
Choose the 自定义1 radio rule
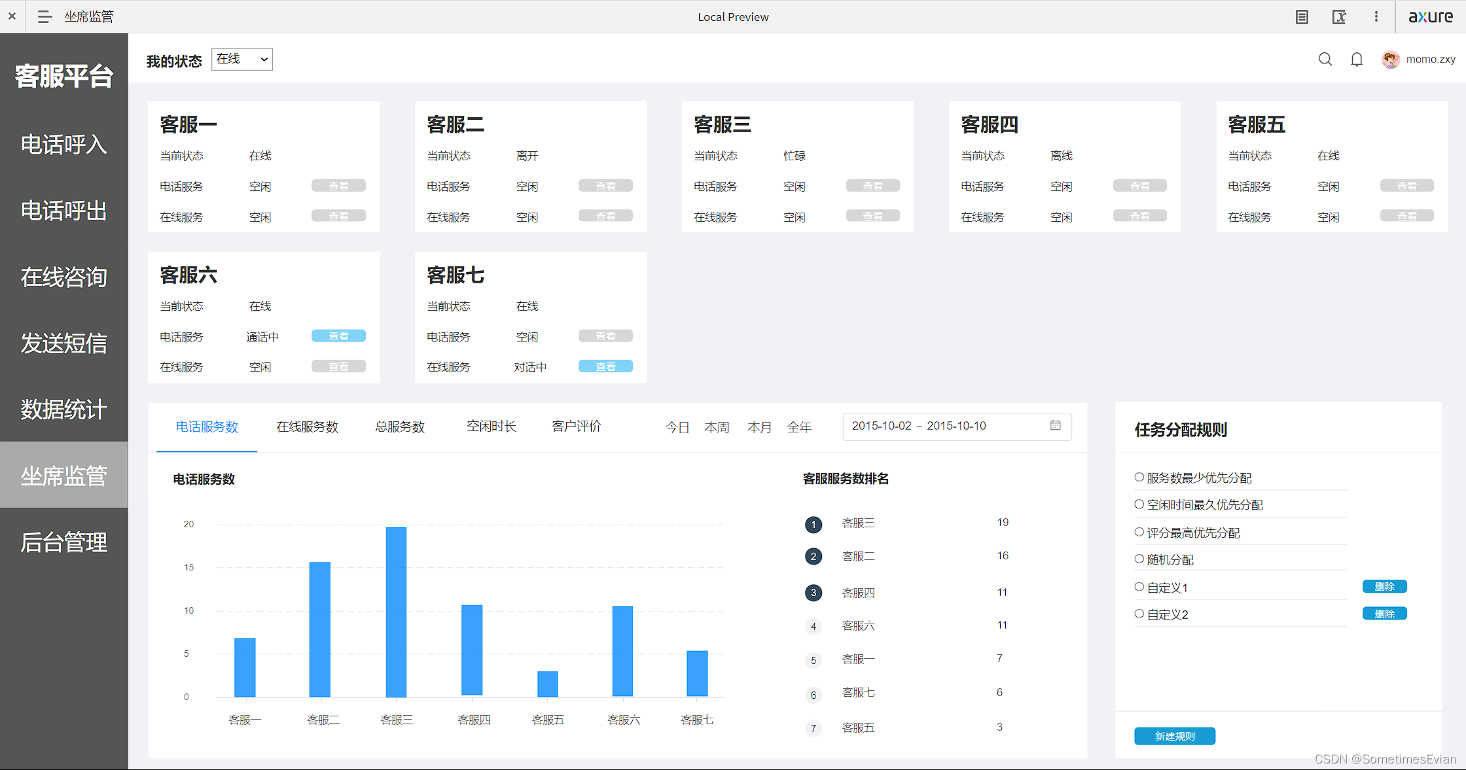click(x=1139, y=587)
